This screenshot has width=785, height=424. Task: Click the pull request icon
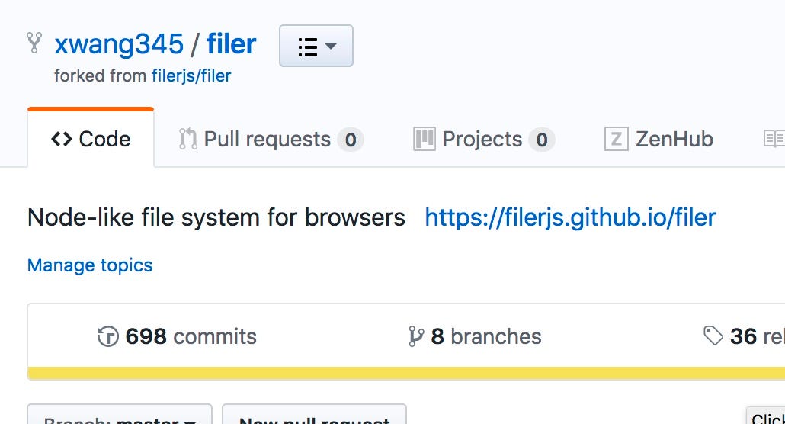[187, 139]
